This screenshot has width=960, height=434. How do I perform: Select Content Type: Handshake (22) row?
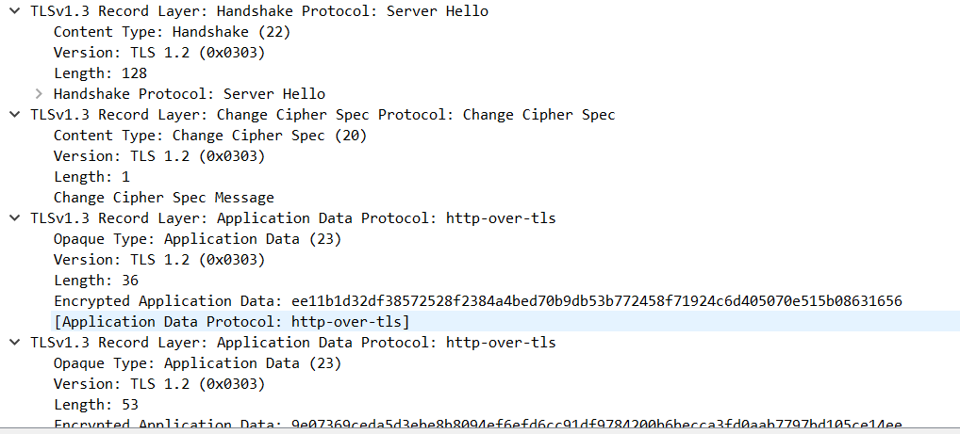point(172,32)
